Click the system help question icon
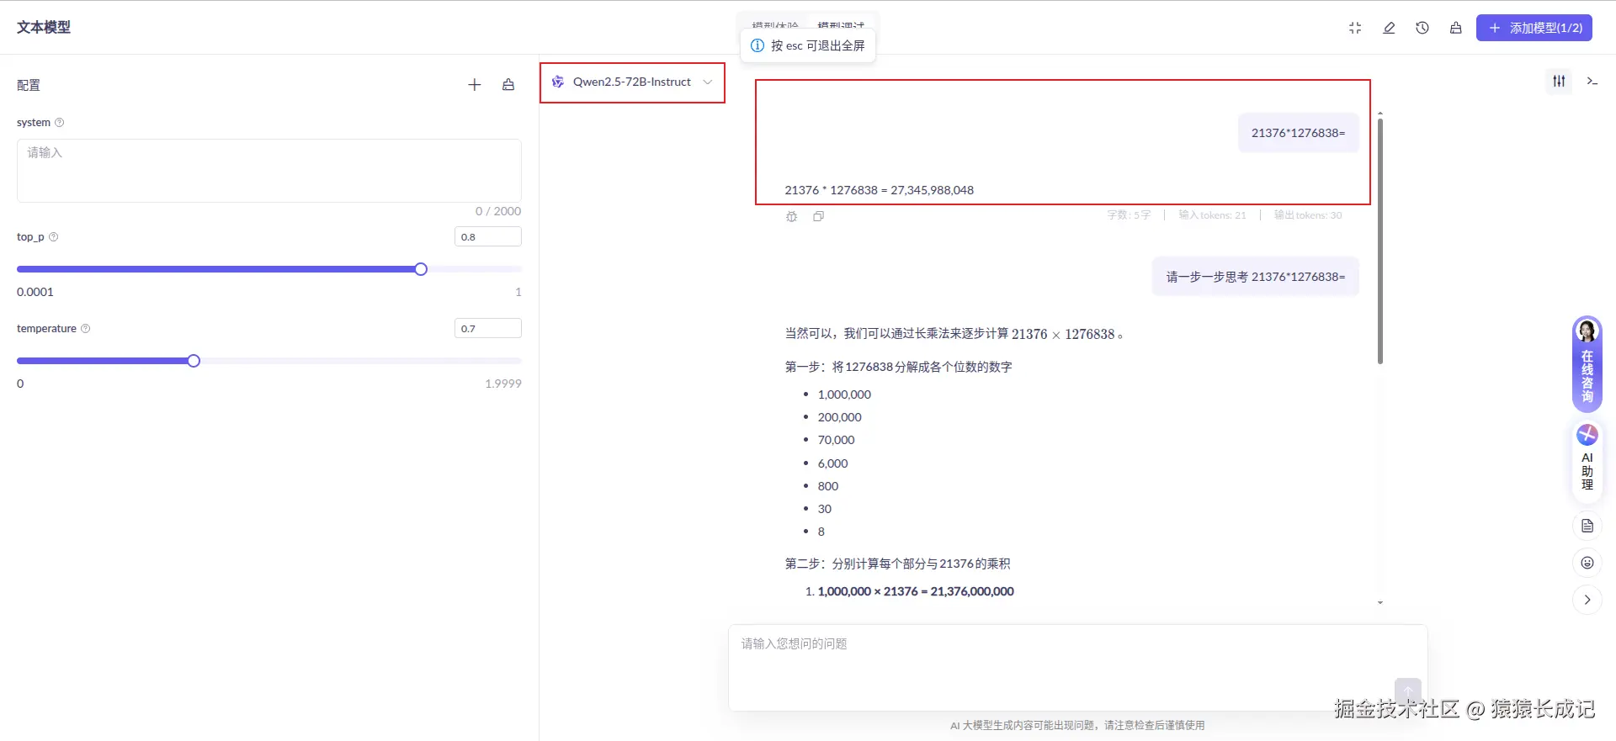The height and width of the screenshot is (741, 1616). coord(60,123)
